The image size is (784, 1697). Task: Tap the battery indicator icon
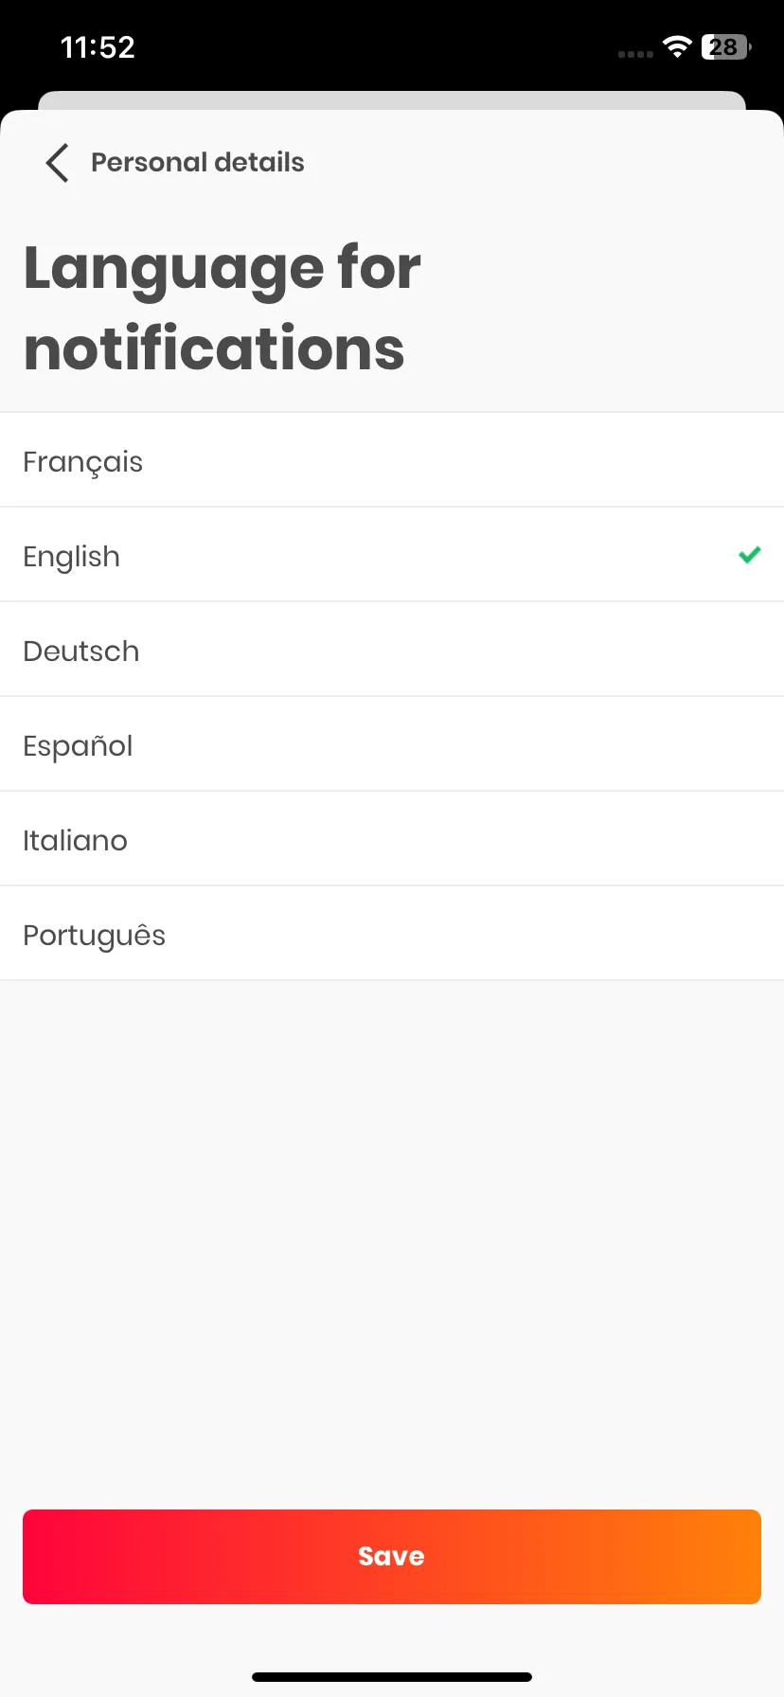[726, 47]
